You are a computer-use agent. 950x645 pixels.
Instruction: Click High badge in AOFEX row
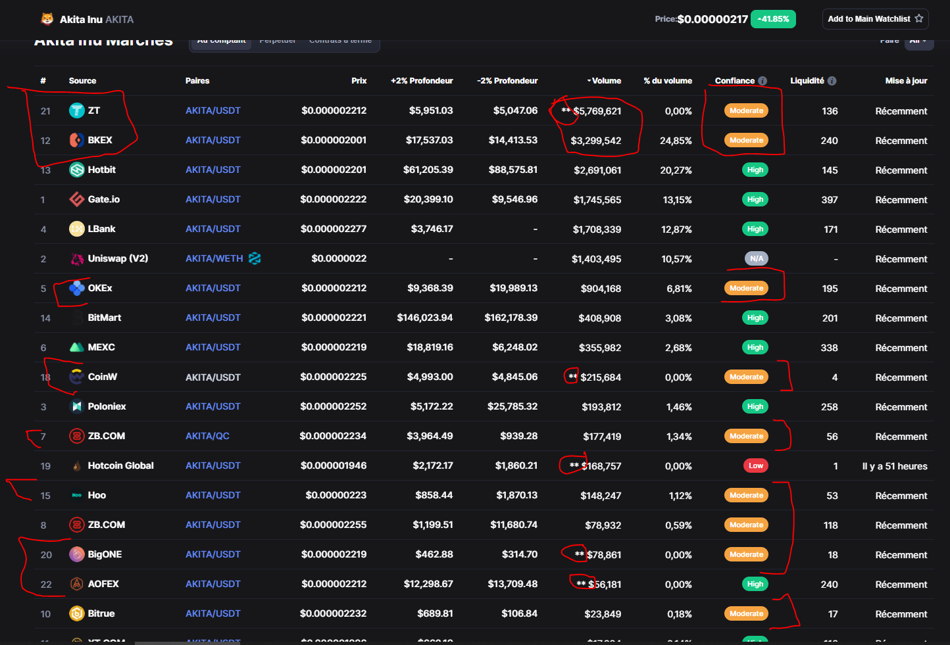click(x=755, y=584)
